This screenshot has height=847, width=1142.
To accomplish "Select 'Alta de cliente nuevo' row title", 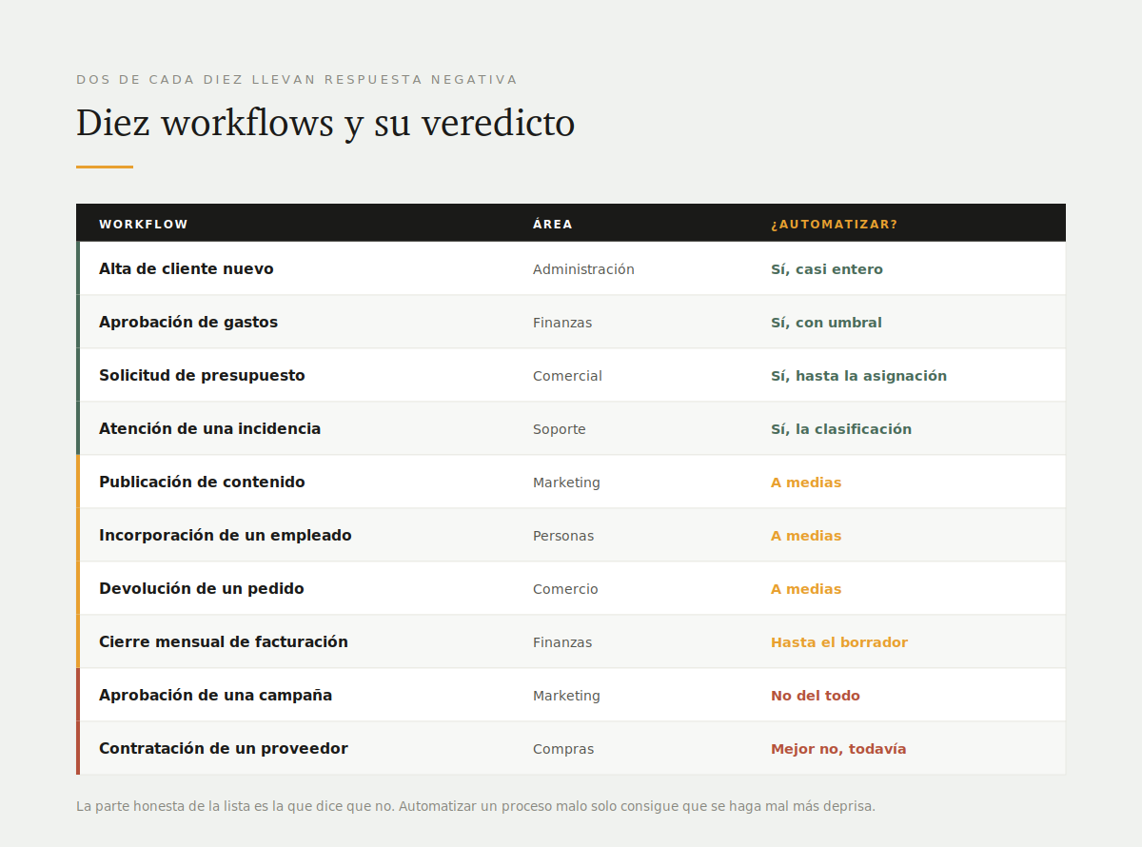I will (187, 269).
